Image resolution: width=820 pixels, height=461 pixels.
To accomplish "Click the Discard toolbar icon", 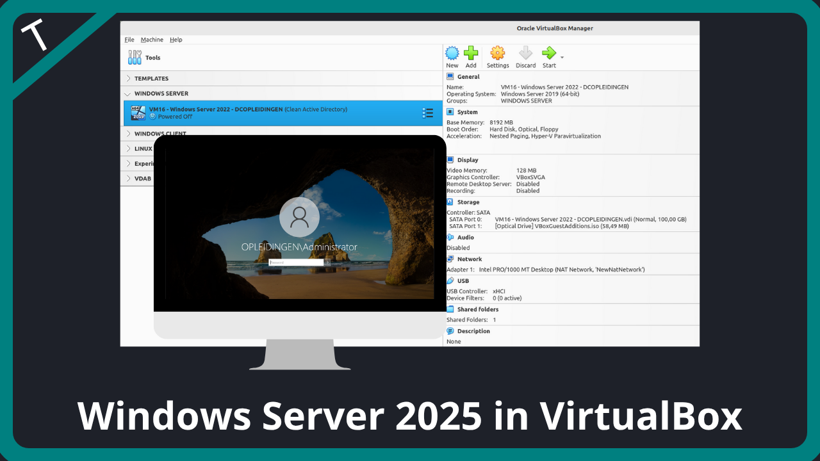I will point(525,54).
